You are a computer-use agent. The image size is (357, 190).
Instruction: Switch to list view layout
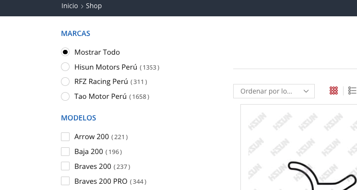pos(352,91)
